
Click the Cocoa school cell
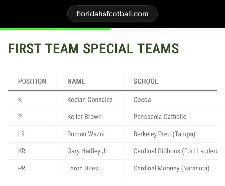pos(170,100)
